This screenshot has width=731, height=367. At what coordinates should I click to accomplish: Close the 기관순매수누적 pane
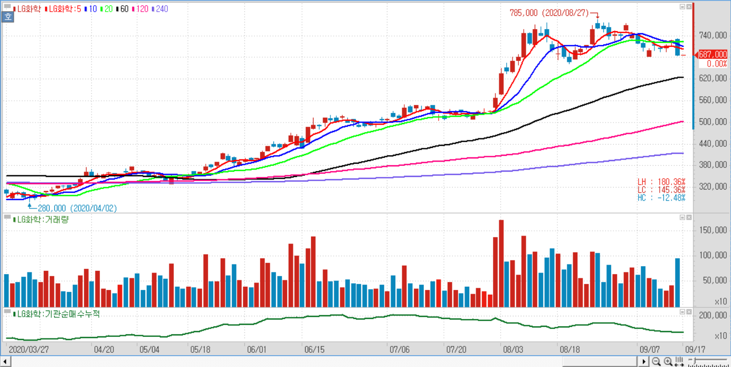click(x=688, y=312)
